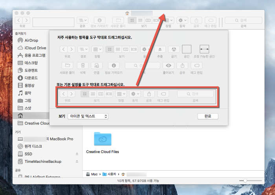Viewport: 275px width, 195px height.
Task: Eject the SSD drive
Action: (77, 154)
